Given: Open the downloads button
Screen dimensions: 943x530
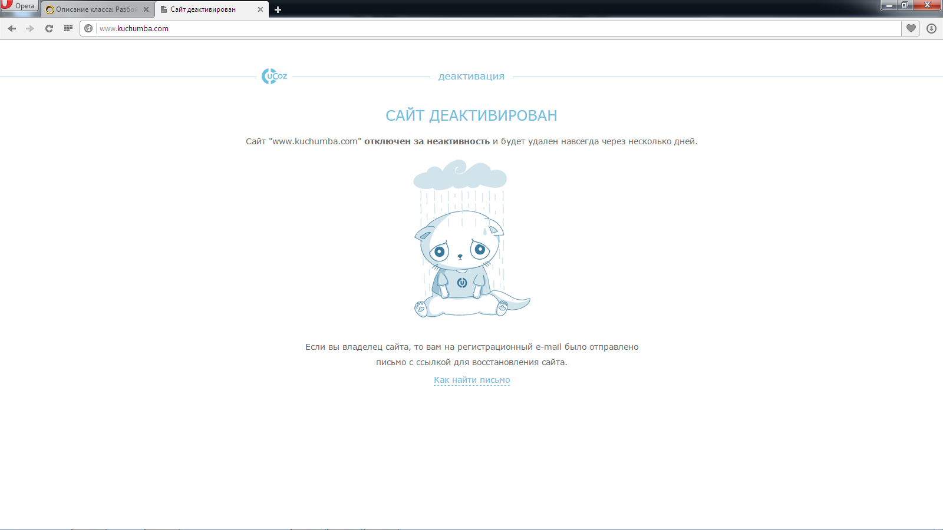Looking at the screenshot, I should 931,28.
